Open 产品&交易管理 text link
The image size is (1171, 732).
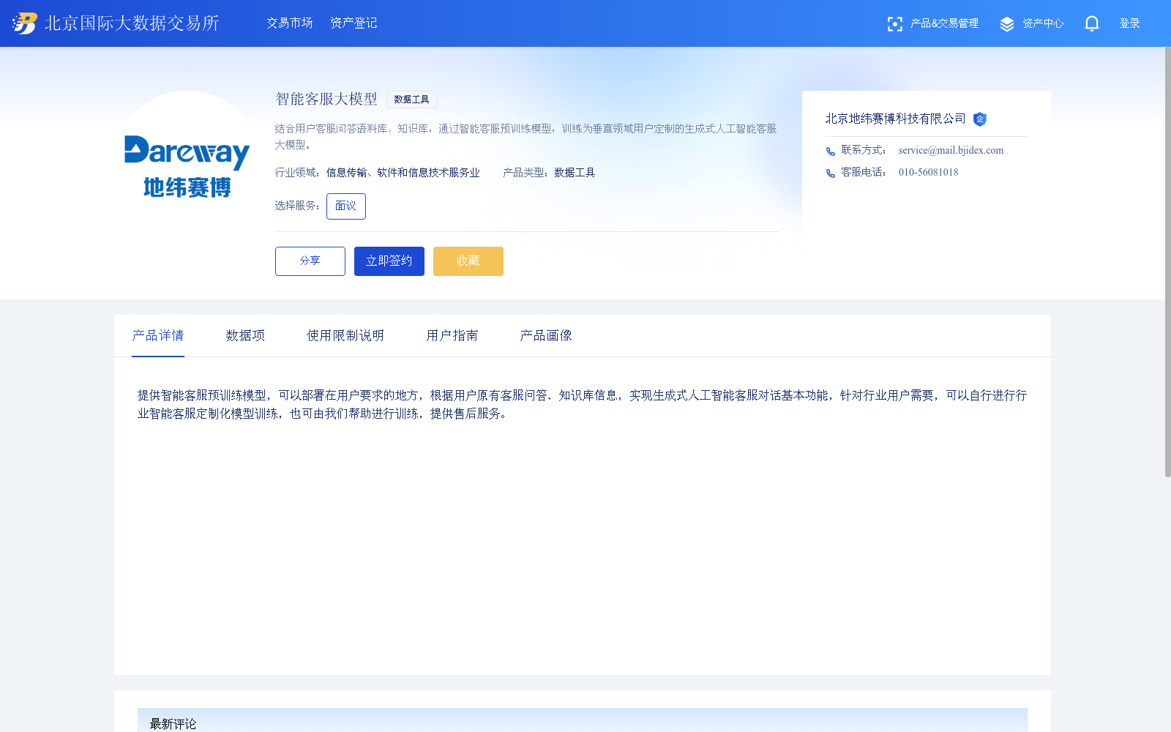click(x=944, y=23)
